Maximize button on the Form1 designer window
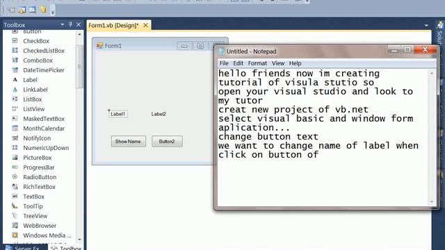The height and width of the screenshot is (250, 445). coord(200,46)
